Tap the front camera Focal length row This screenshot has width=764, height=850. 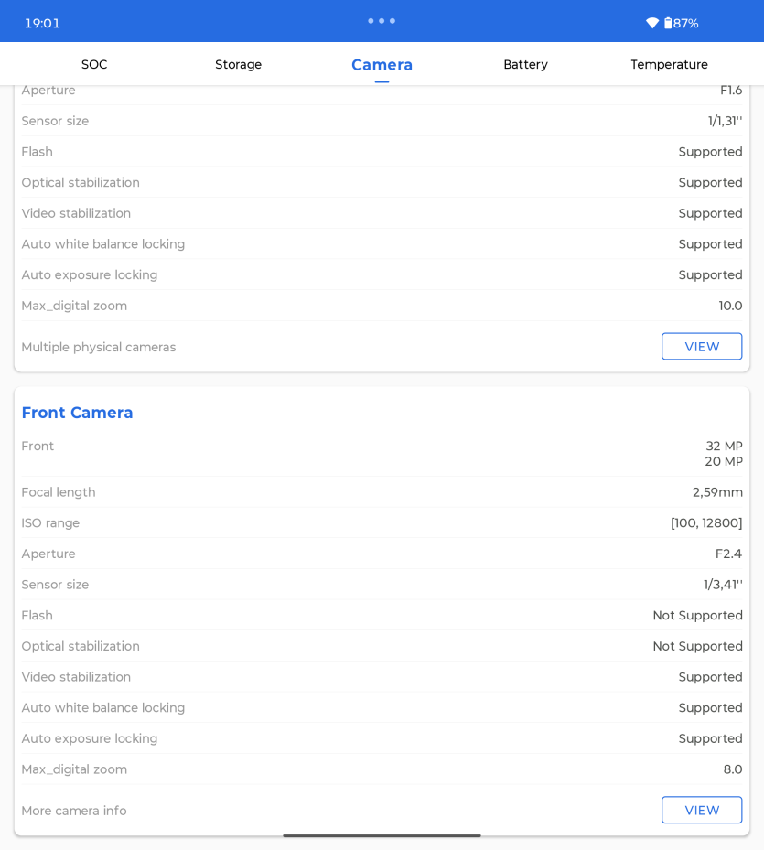click(x=382, y=492)
